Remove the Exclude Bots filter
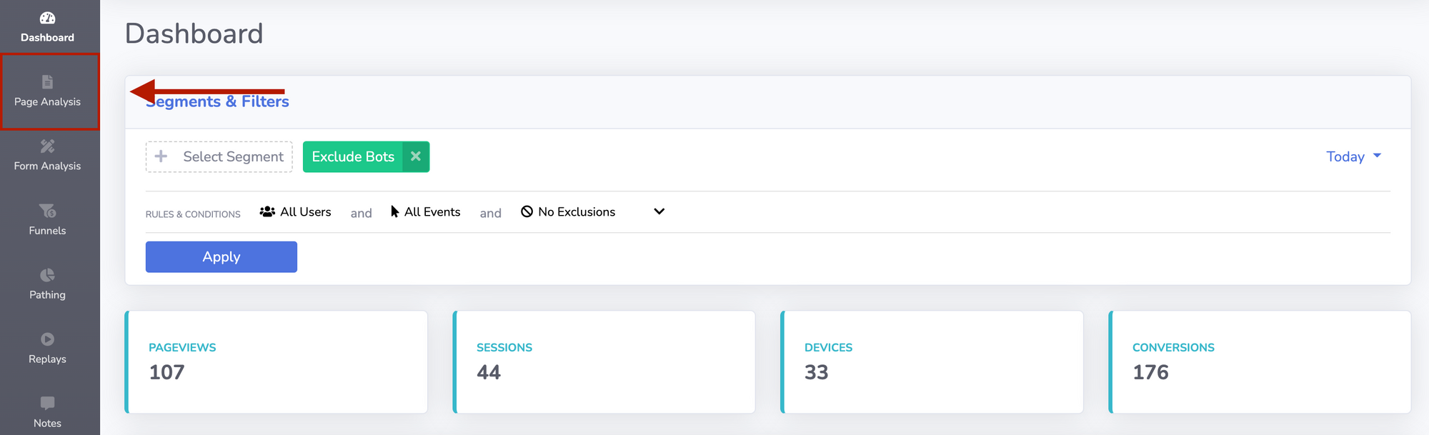Screen dimensions: 1429x435 tap(415, 156)
